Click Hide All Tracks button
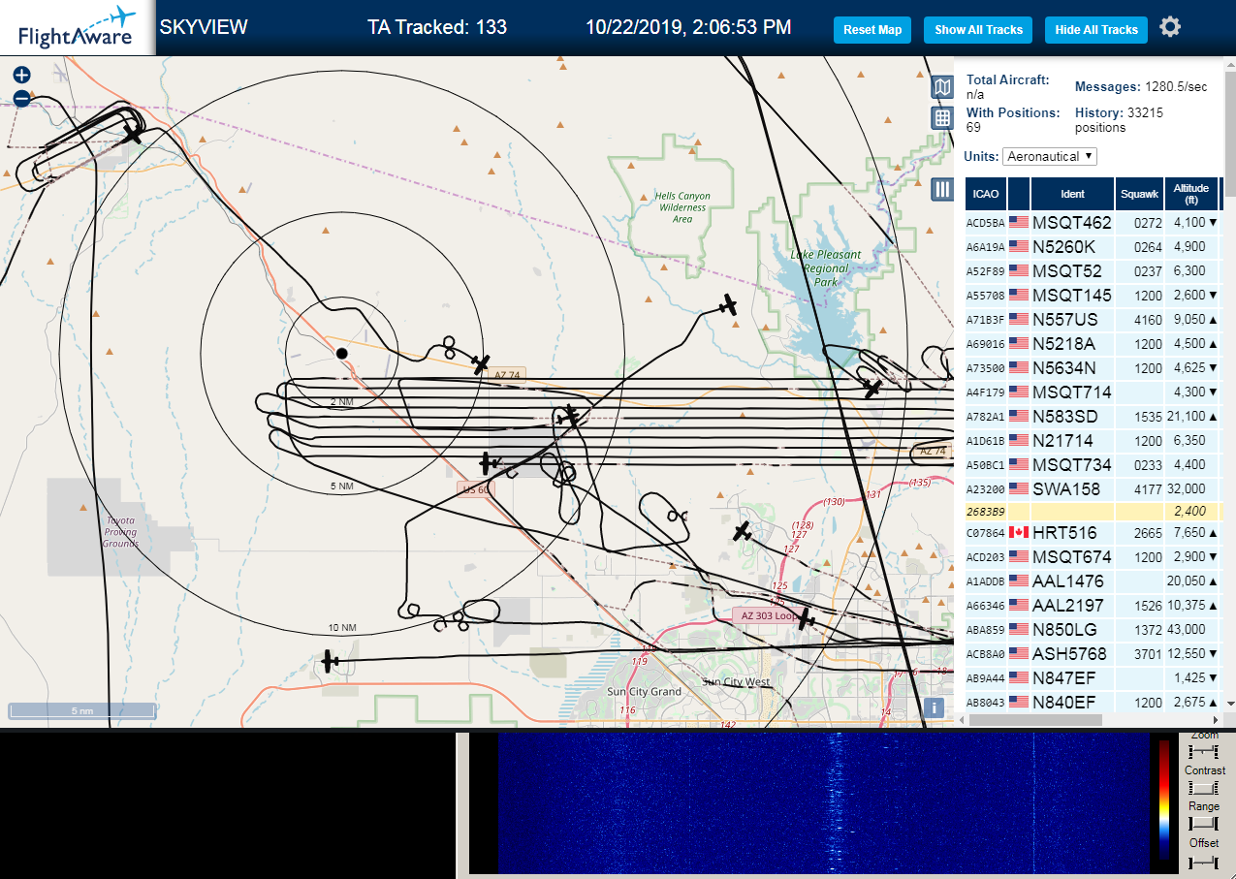Viewport: 1236px width, 879px height. tap(1096, 30)
